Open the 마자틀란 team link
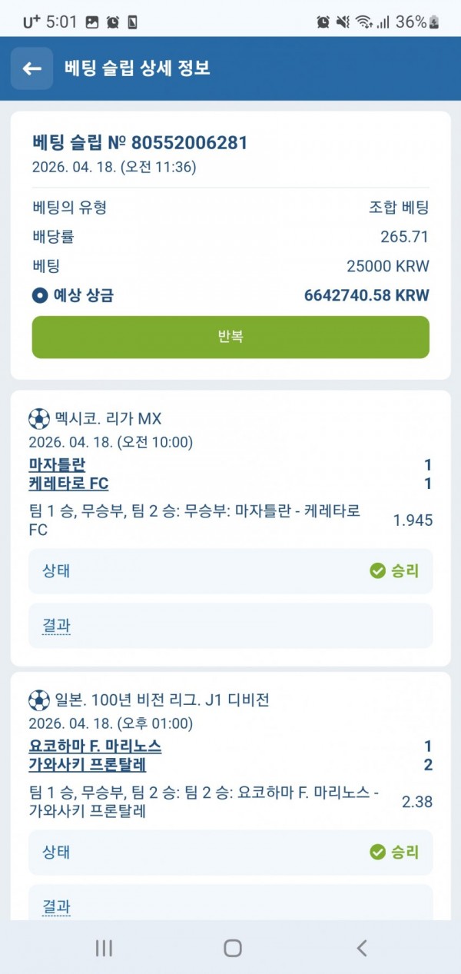Image resolution: width=461 pixels, height=974 pixels. [x=57, y=464]
